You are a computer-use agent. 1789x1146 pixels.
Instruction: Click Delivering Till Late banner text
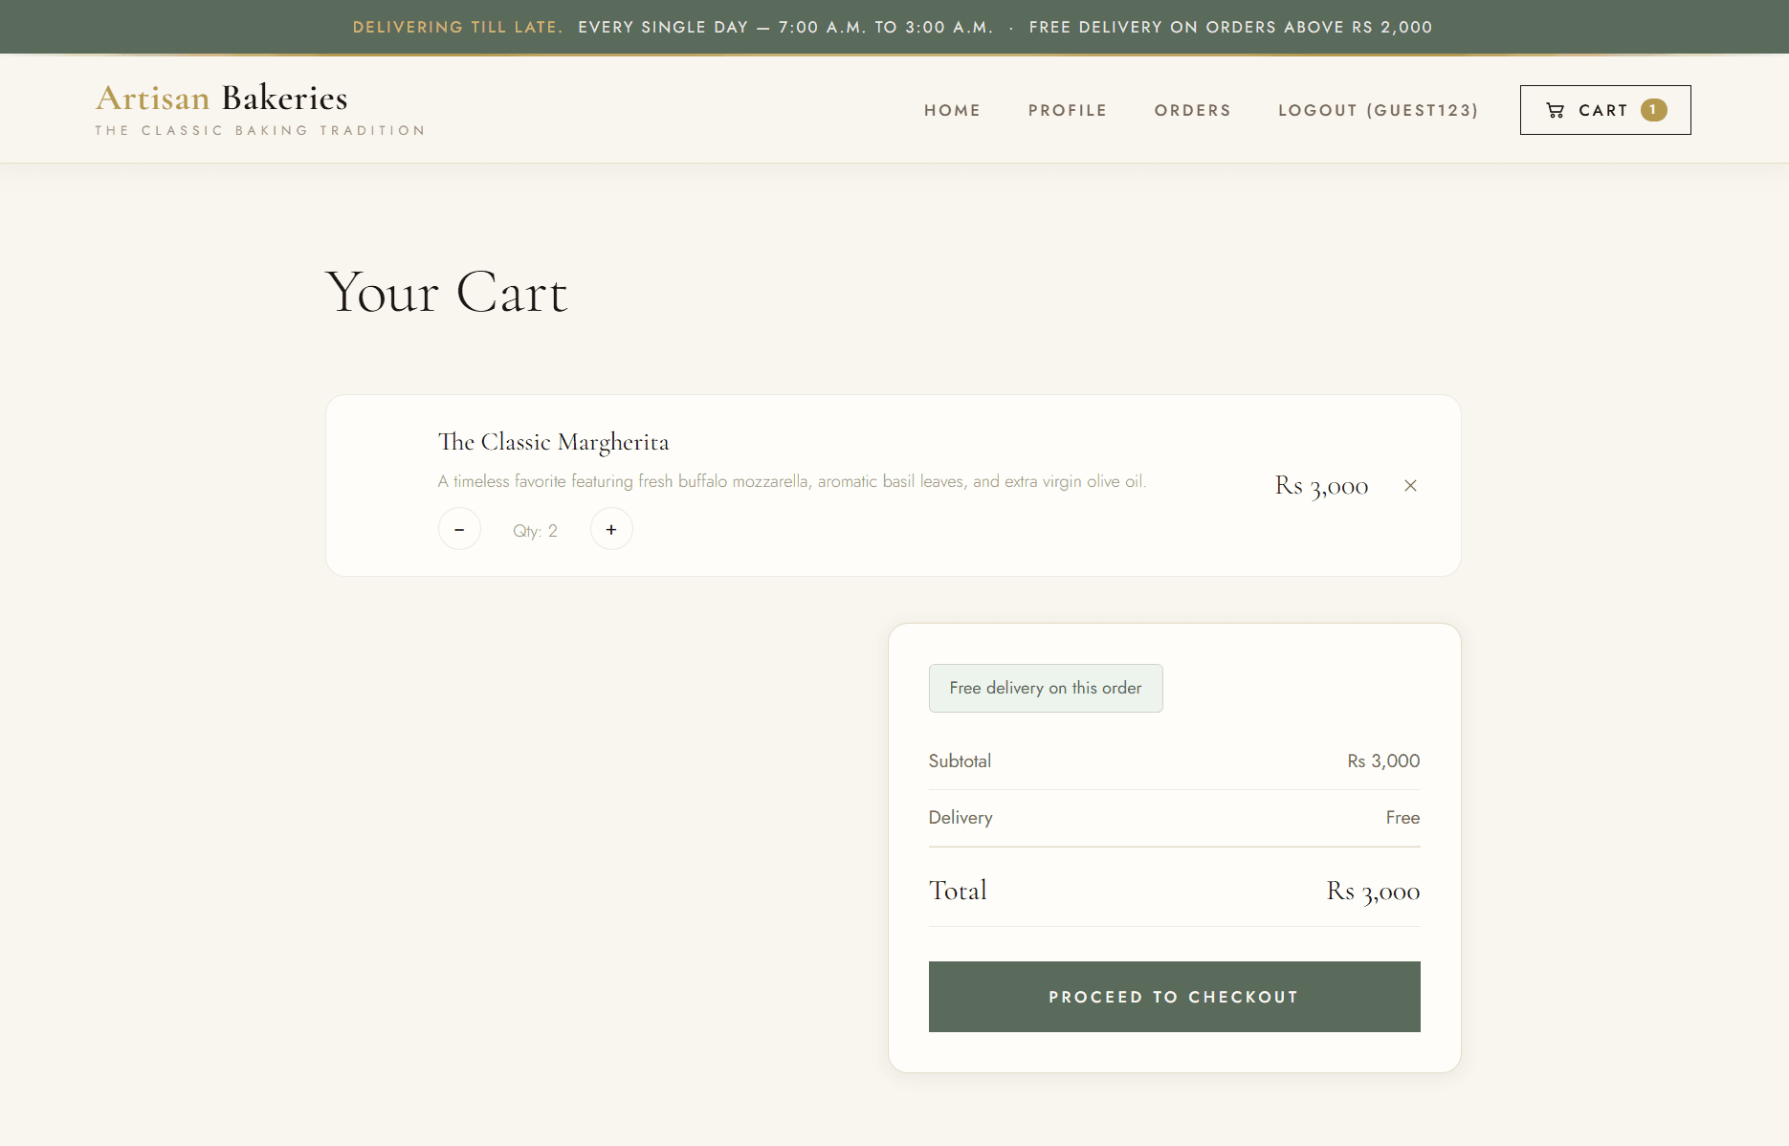457,27
